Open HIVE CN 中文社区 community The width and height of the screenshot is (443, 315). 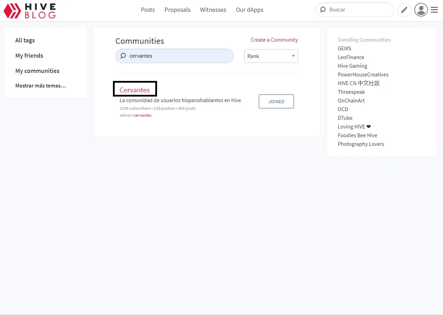tap(359, 83)
